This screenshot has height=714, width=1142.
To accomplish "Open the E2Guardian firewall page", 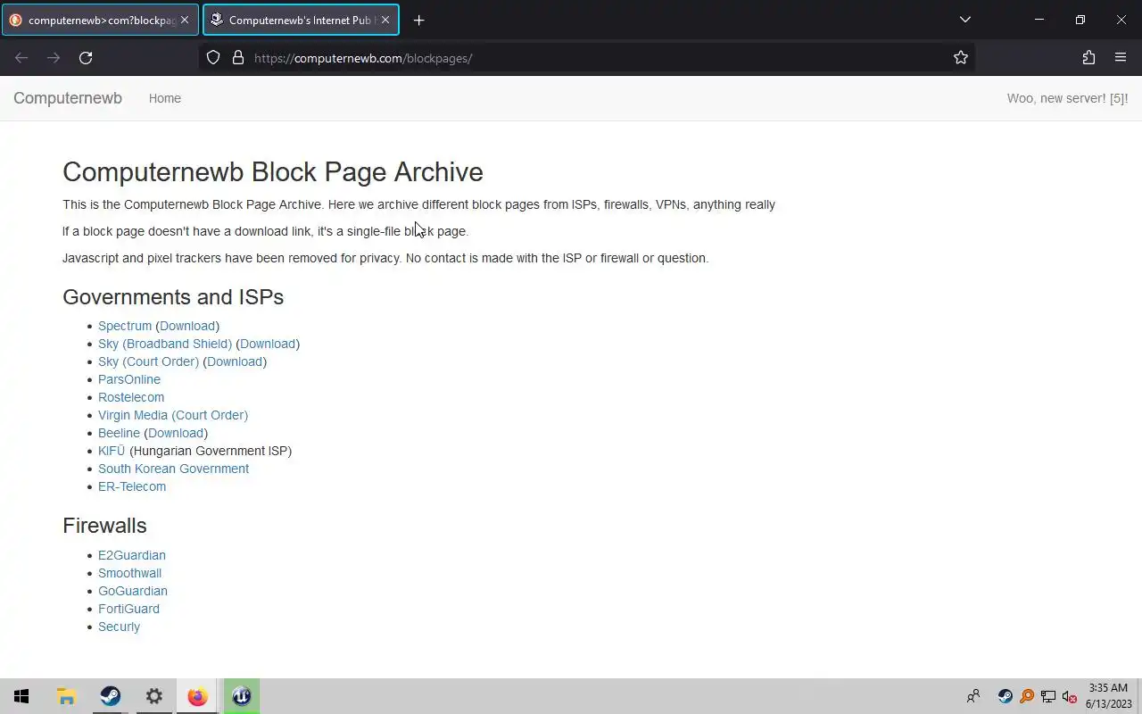I will pos(132,555).
